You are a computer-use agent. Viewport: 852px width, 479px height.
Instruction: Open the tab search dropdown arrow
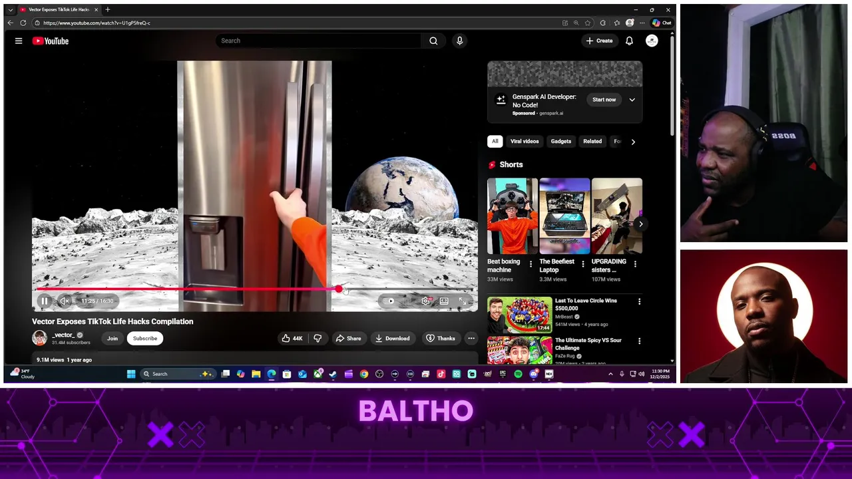[x=10, y=9]
